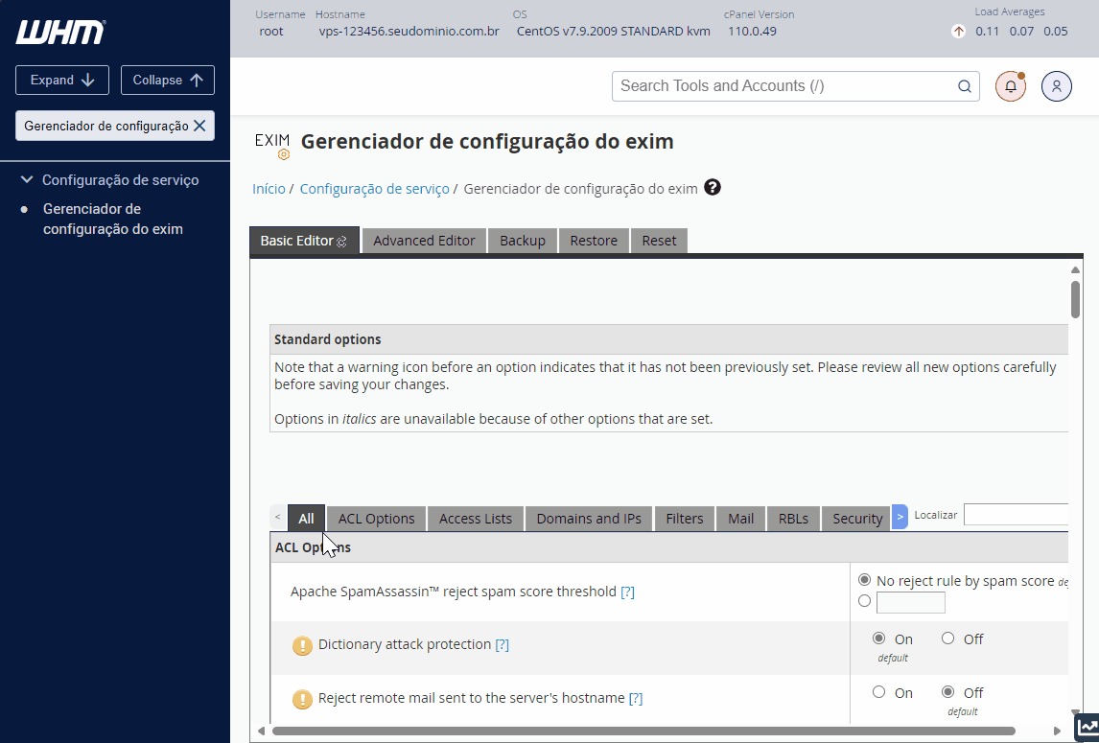Screen dimensions: 1099x743
Task: Open the Backup tab
Action: (522, 241)
